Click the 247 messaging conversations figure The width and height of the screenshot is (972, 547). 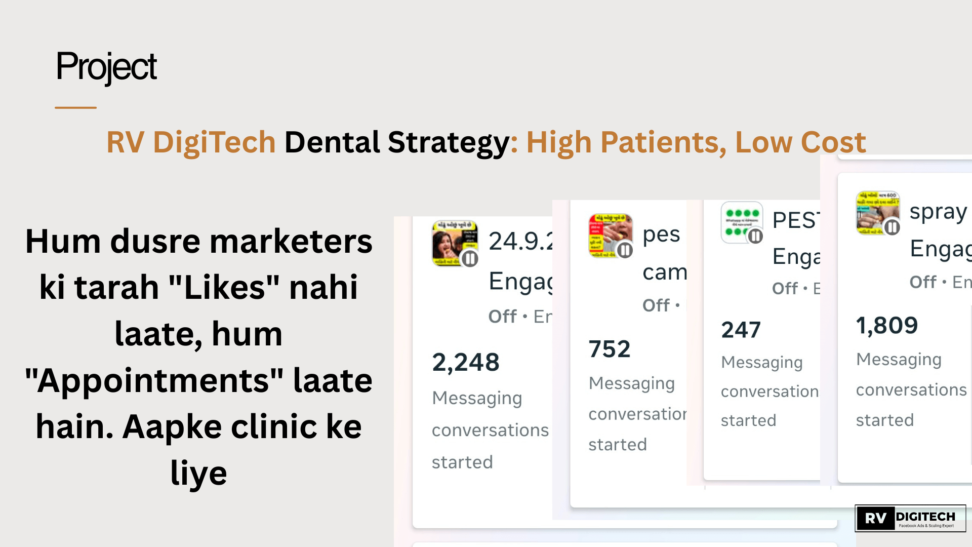[x=741, y=330]
